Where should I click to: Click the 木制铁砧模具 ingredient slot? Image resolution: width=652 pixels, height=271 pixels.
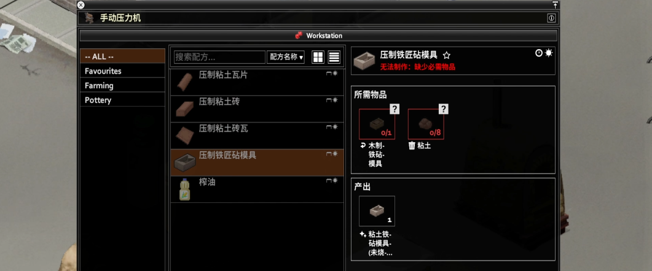pos(377,124)
